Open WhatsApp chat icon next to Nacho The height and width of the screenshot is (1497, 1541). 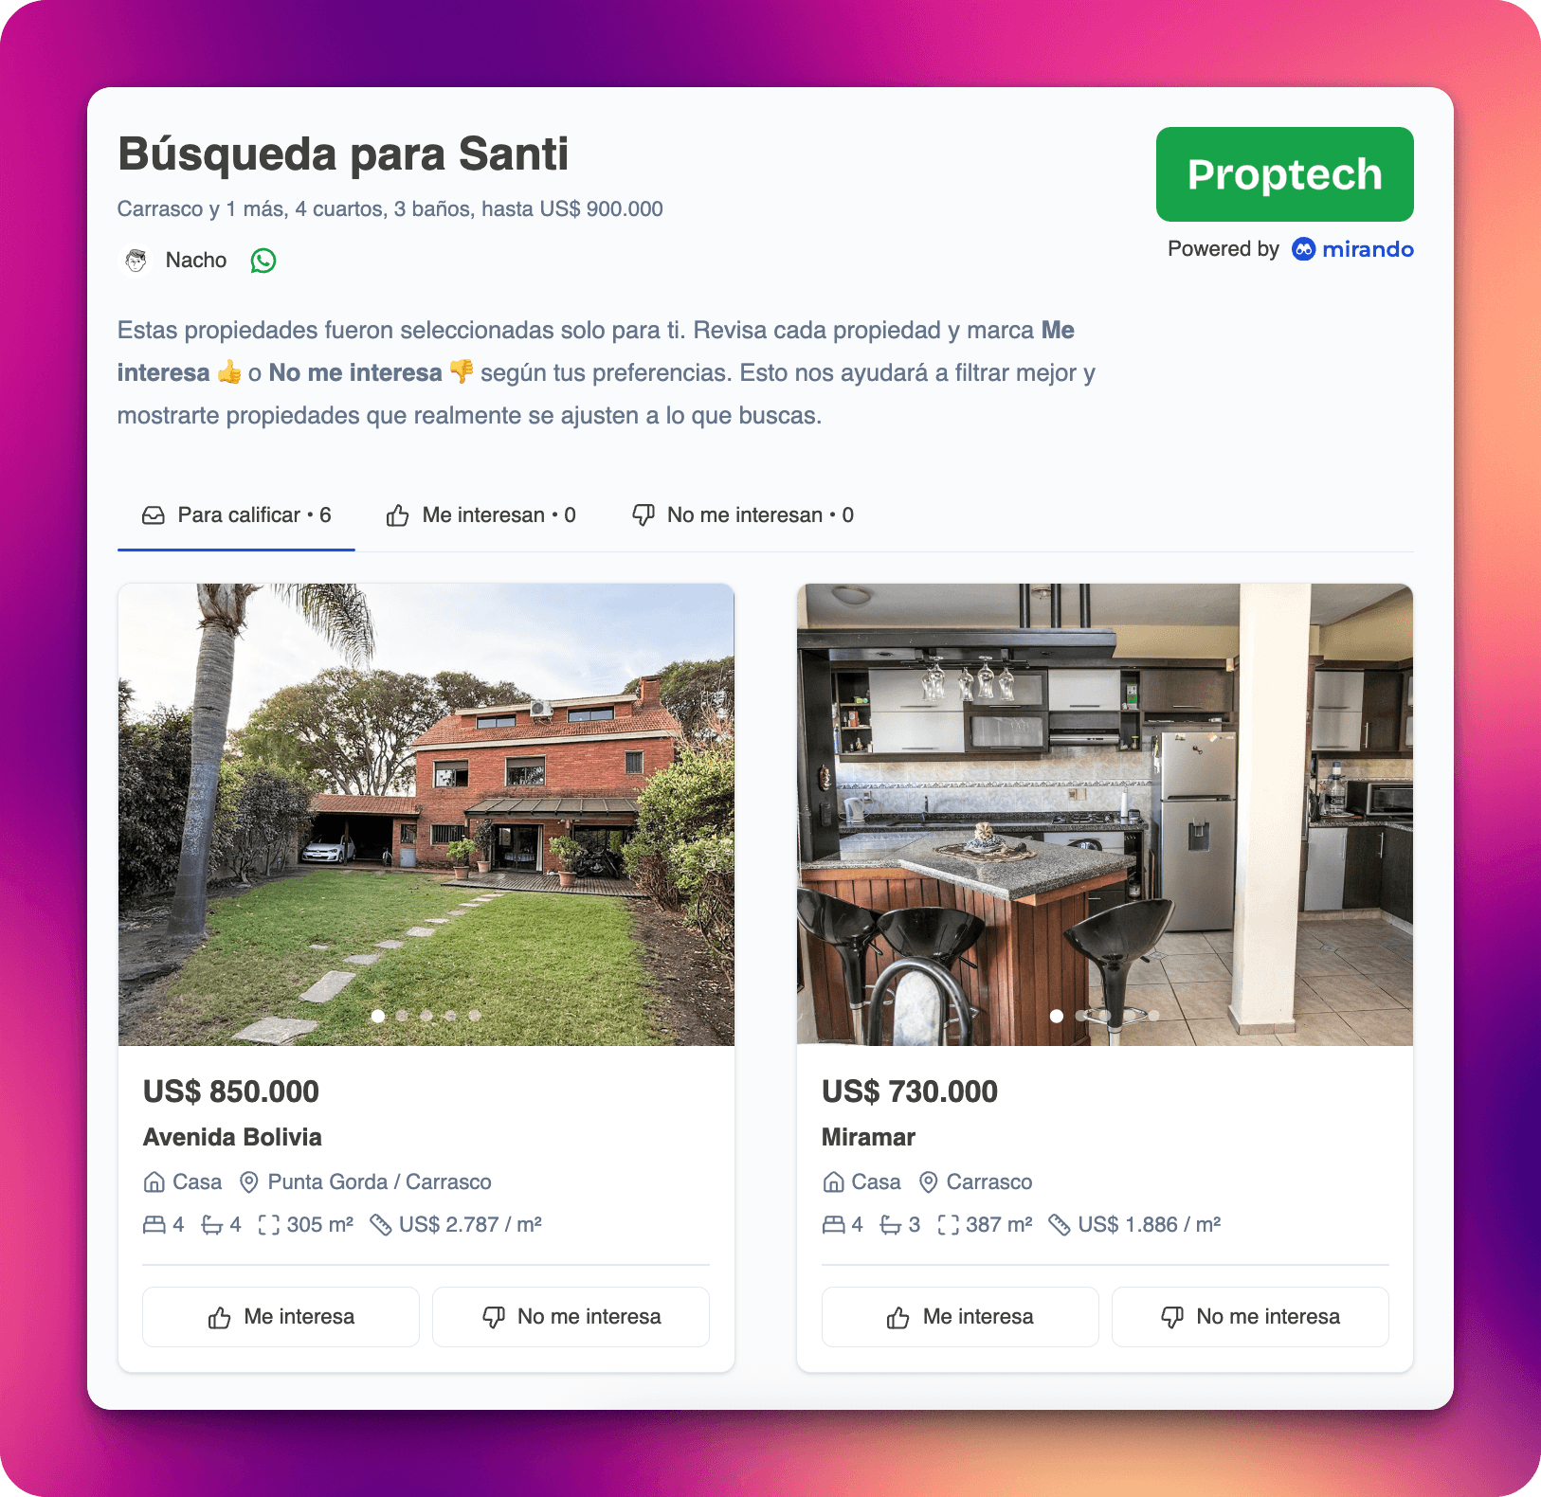[x=263, y=261]
